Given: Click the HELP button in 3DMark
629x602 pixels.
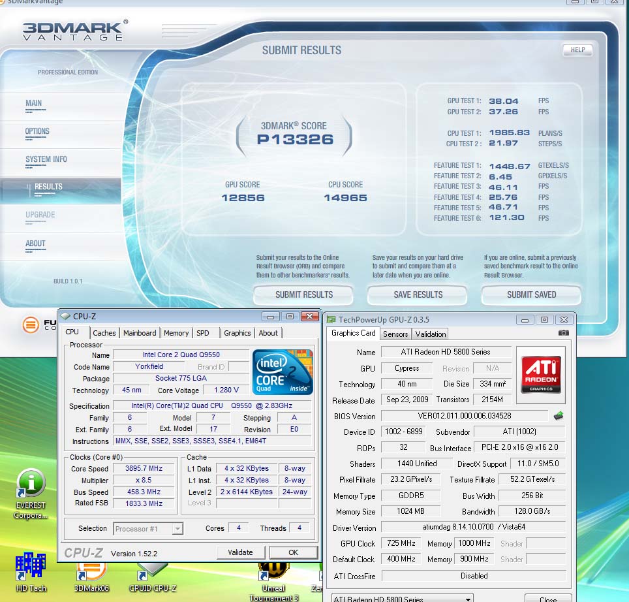Looking at the screenshot, I should click(x=577, y=50).
